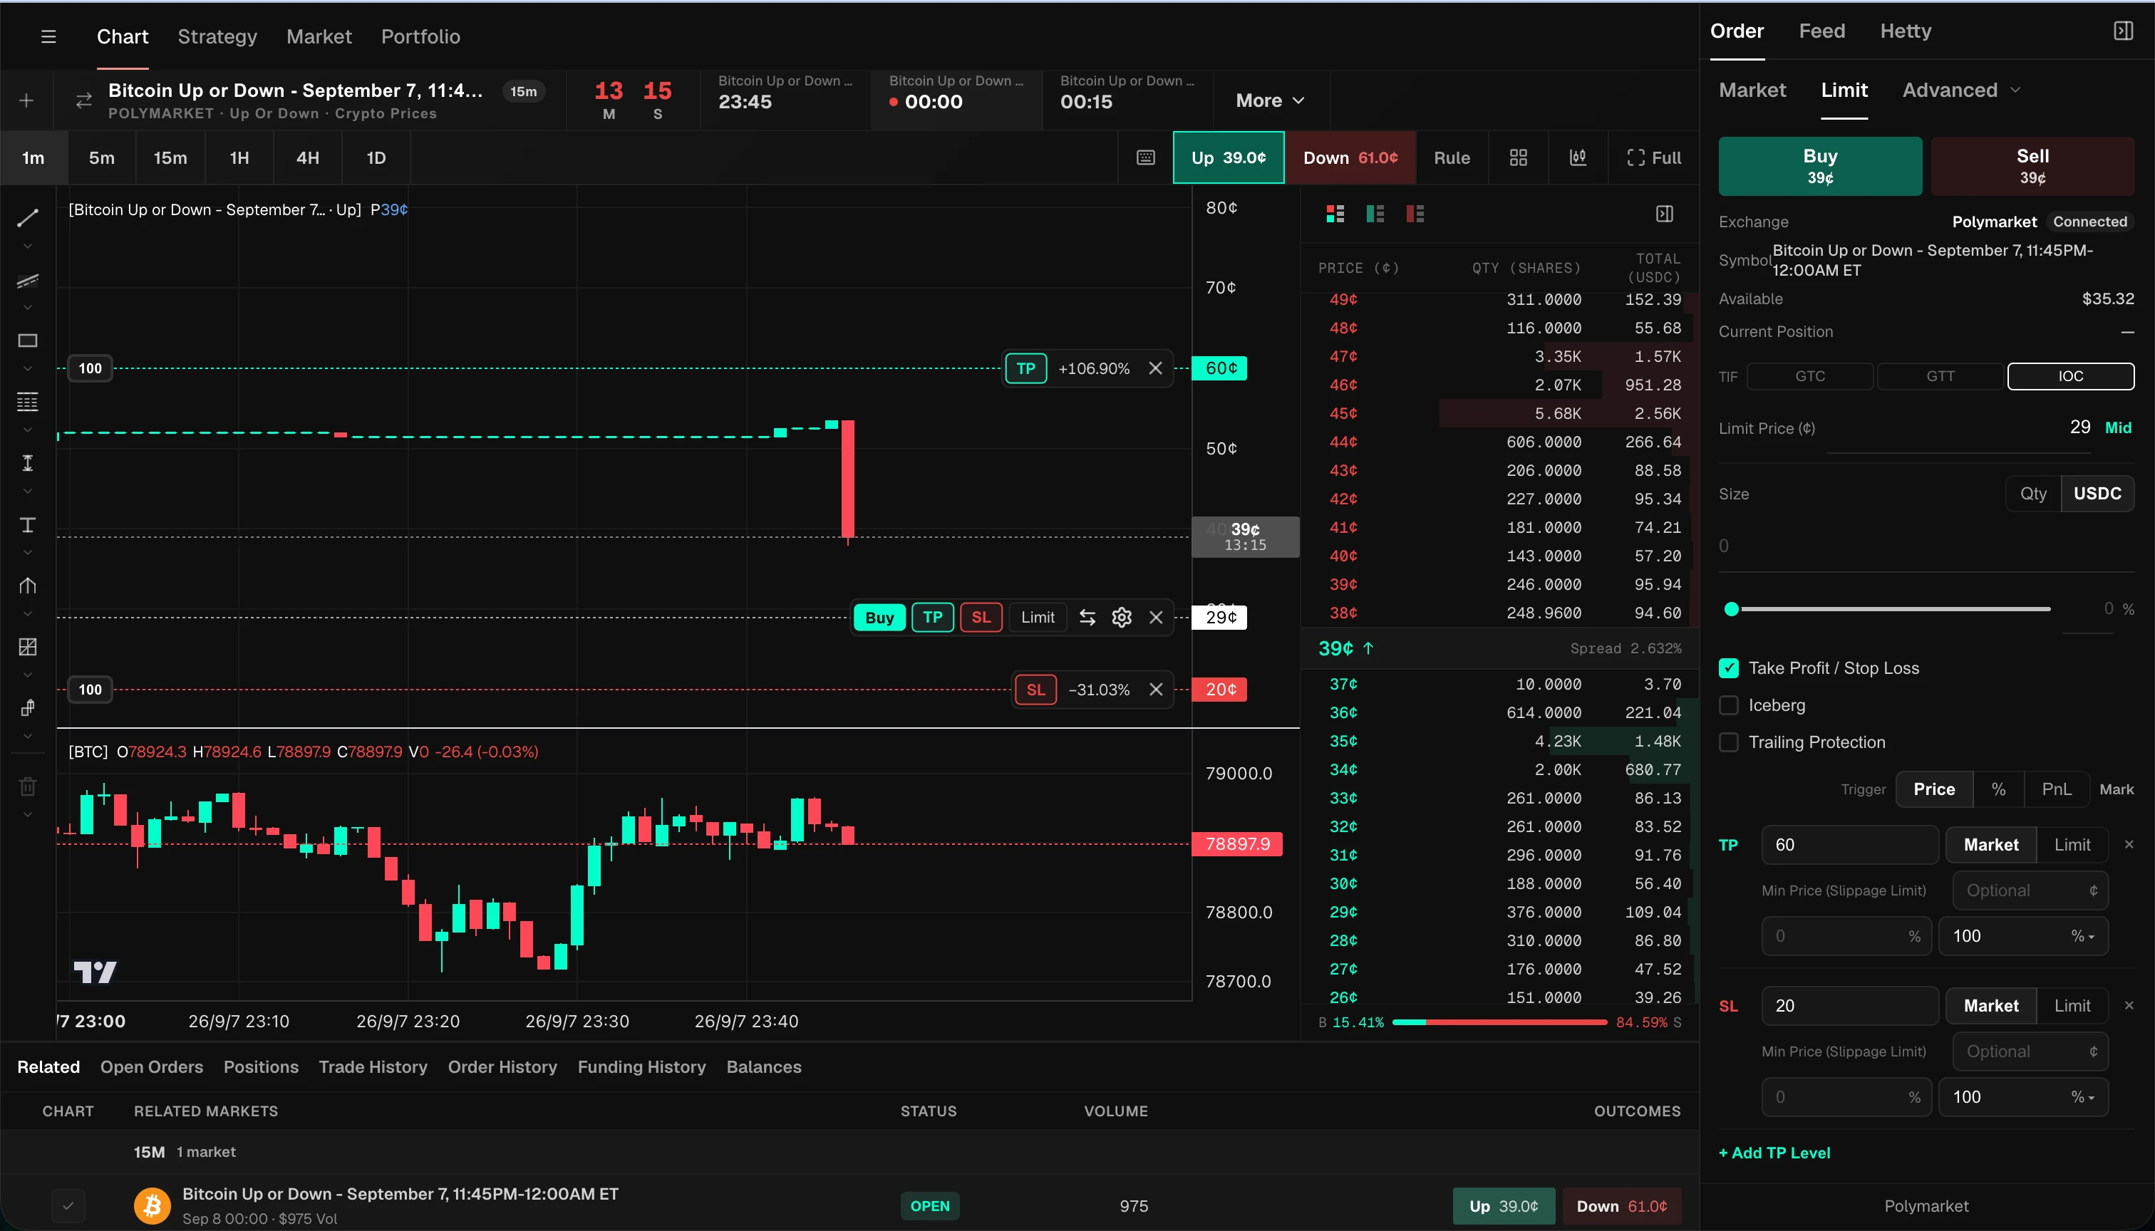
Task: Open SL percent unit dropdown
Action: click(2082, 1096)
